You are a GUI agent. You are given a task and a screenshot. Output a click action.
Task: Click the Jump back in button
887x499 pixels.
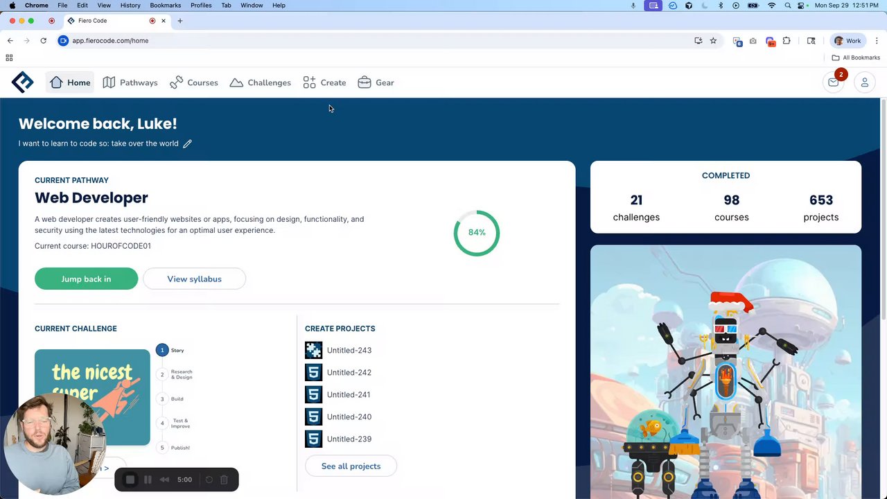[86, 279]
